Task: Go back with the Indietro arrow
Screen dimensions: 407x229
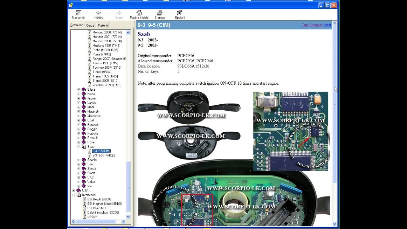Action: tap(99, 15)
